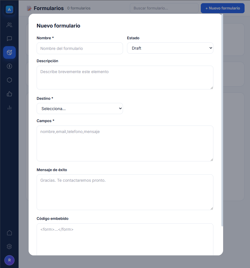Open the chat bubble sidebar icon
The width and height of the screenshot is (250, 268).
coord(9,39)
